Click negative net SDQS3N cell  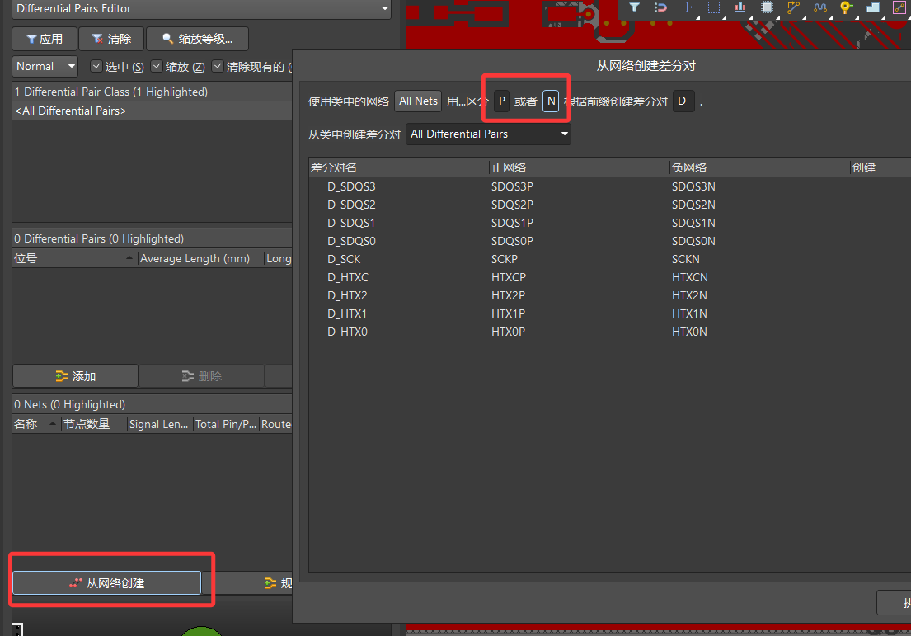pyautogui.click(x=693, y=186)
